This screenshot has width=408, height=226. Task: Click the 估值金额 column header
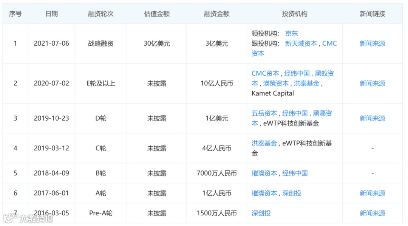coord(157,14)
